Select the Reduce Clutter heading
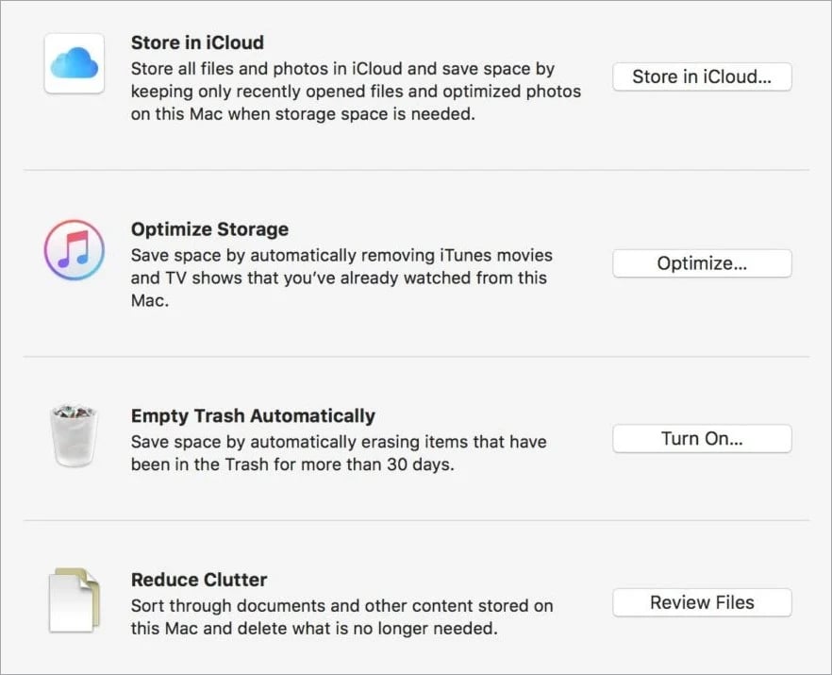This screenshot has width=832, height=675. pyautogui.click(x=198, y=580)
